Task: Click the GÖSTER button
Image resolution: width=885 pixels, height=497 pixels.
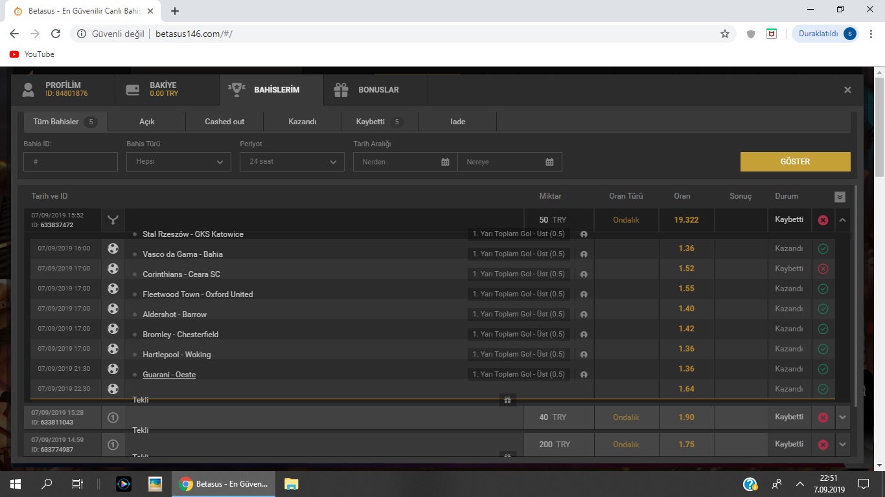Action: click(796, 162)
